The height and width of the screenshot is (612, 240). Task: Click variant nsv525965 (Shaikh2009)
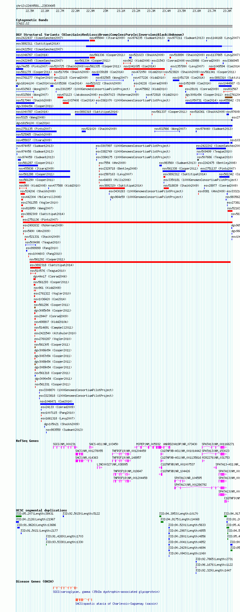click(x=34, y=134)
